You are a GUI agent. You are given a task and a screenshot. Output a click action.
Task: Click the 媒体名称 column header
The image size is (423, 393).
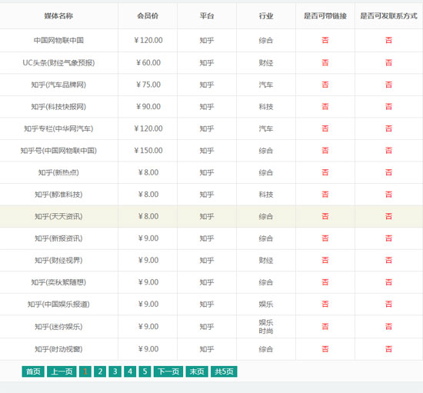(x=58, y=16)
